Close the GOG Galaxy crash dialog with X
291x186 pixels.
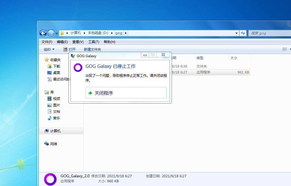pos(163,55)
